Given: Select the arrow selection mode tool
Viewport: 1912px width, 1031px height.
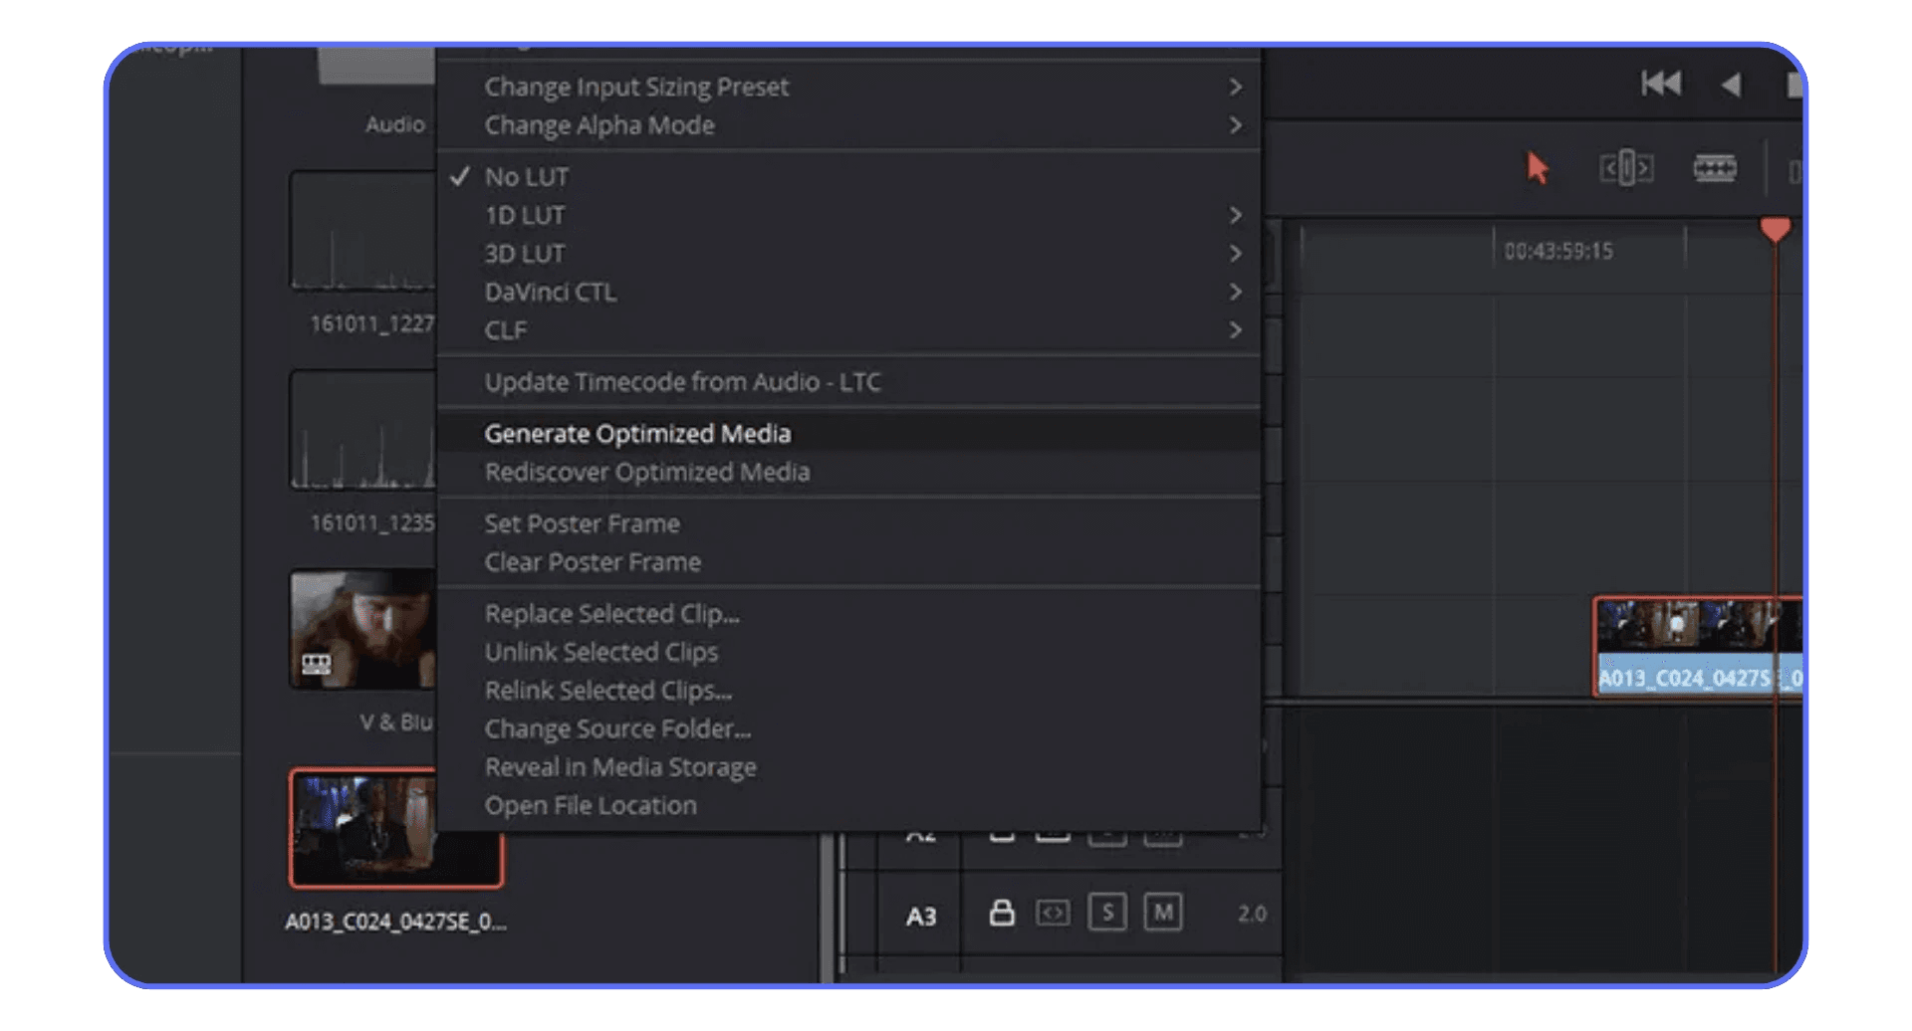Looking at the screenshot, I should click(1537, 167).
